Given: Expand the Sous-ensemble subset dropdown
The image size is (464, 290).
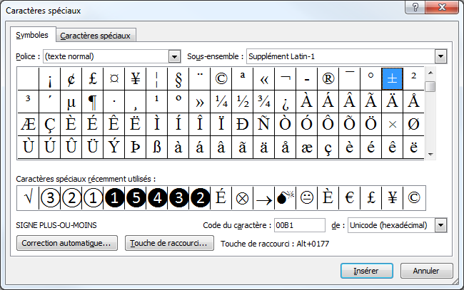Looking at the screenshot, I should coord(440,56).
